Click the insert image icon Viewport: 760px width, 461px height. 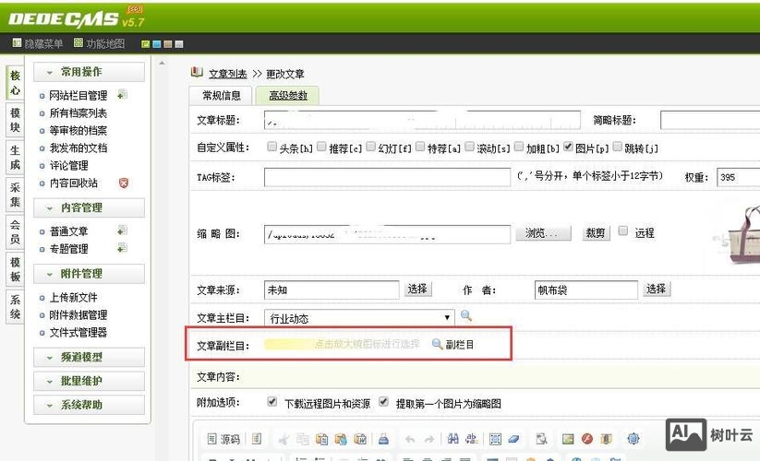tap(568, 439)
